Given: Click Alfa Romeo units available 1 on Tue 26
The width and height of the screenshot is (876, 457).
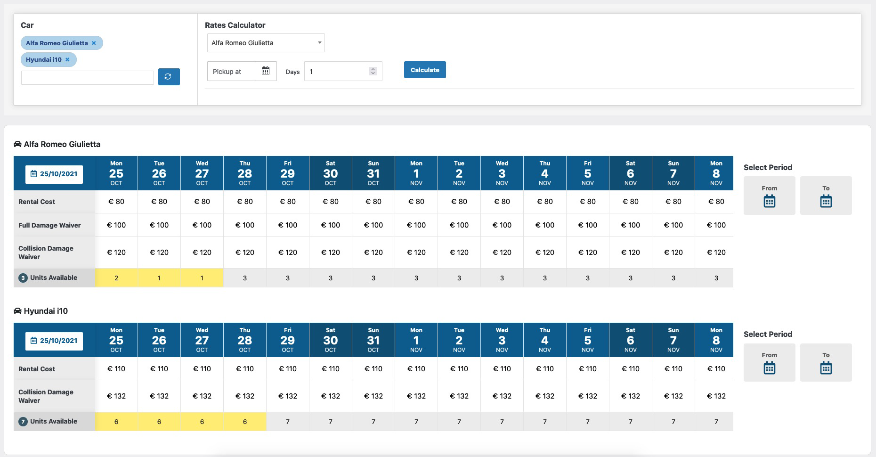Looking at the screenshot, I should coord(159,278).
